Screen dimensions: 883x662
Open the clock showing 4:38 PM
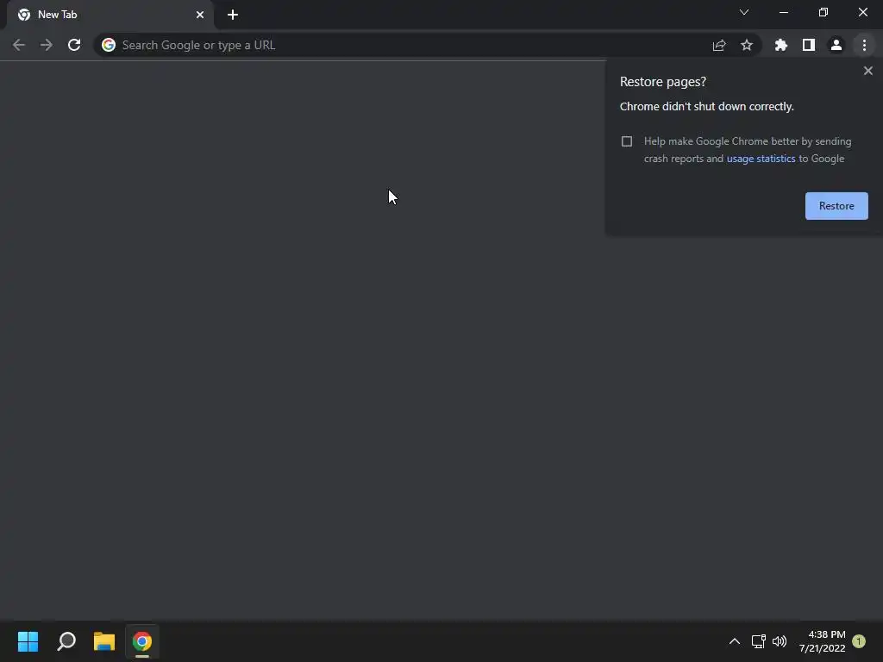tap(822, 641)
